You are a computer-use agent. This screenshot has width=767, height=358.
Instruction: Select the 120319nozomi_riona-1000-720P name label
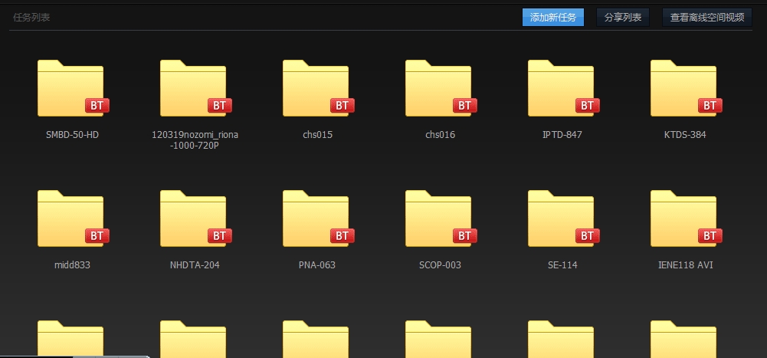[x=195, y=140]
